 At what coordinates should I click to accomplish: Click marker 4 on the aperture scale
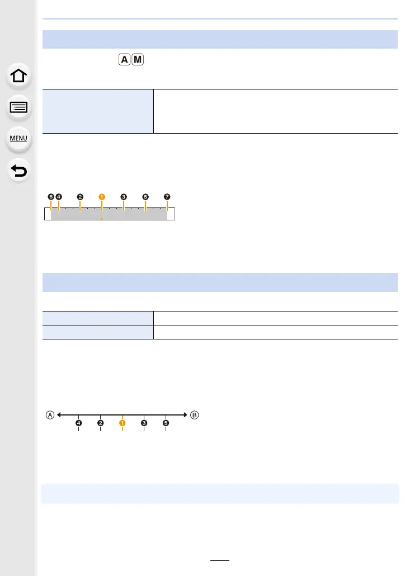(59, 197)
